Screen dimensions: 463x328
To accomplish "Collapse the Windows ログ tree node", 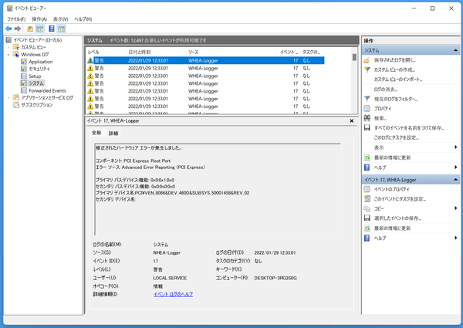I will [x=8, y=55].
